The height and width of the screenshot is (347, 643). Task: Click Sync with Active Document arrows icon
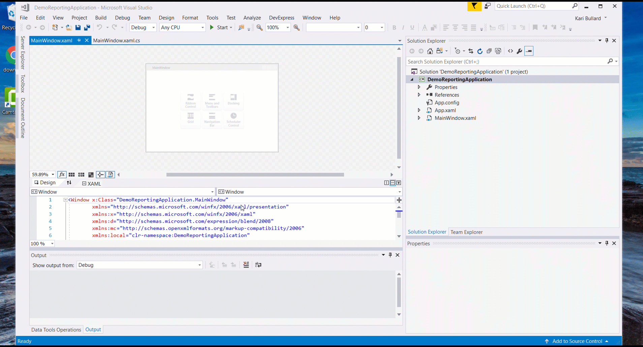click(471, 51)
